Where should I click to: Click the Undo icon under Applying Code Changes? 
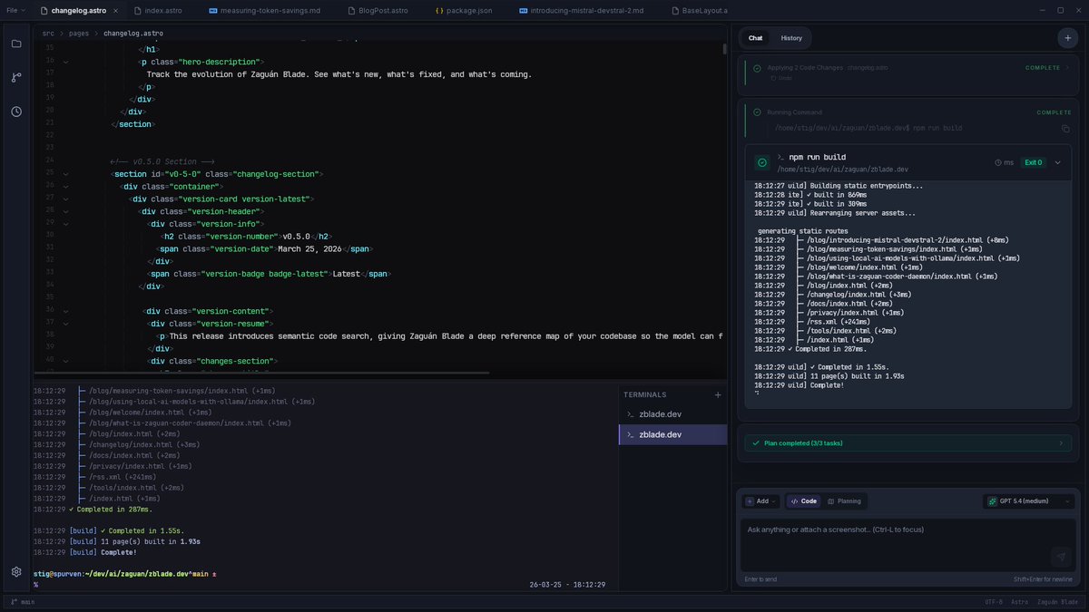pos(772,78)
